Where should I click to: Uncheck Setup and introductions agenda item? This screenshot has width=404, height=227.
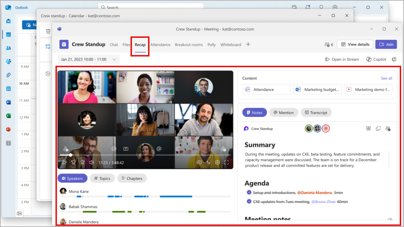point(249,192)
